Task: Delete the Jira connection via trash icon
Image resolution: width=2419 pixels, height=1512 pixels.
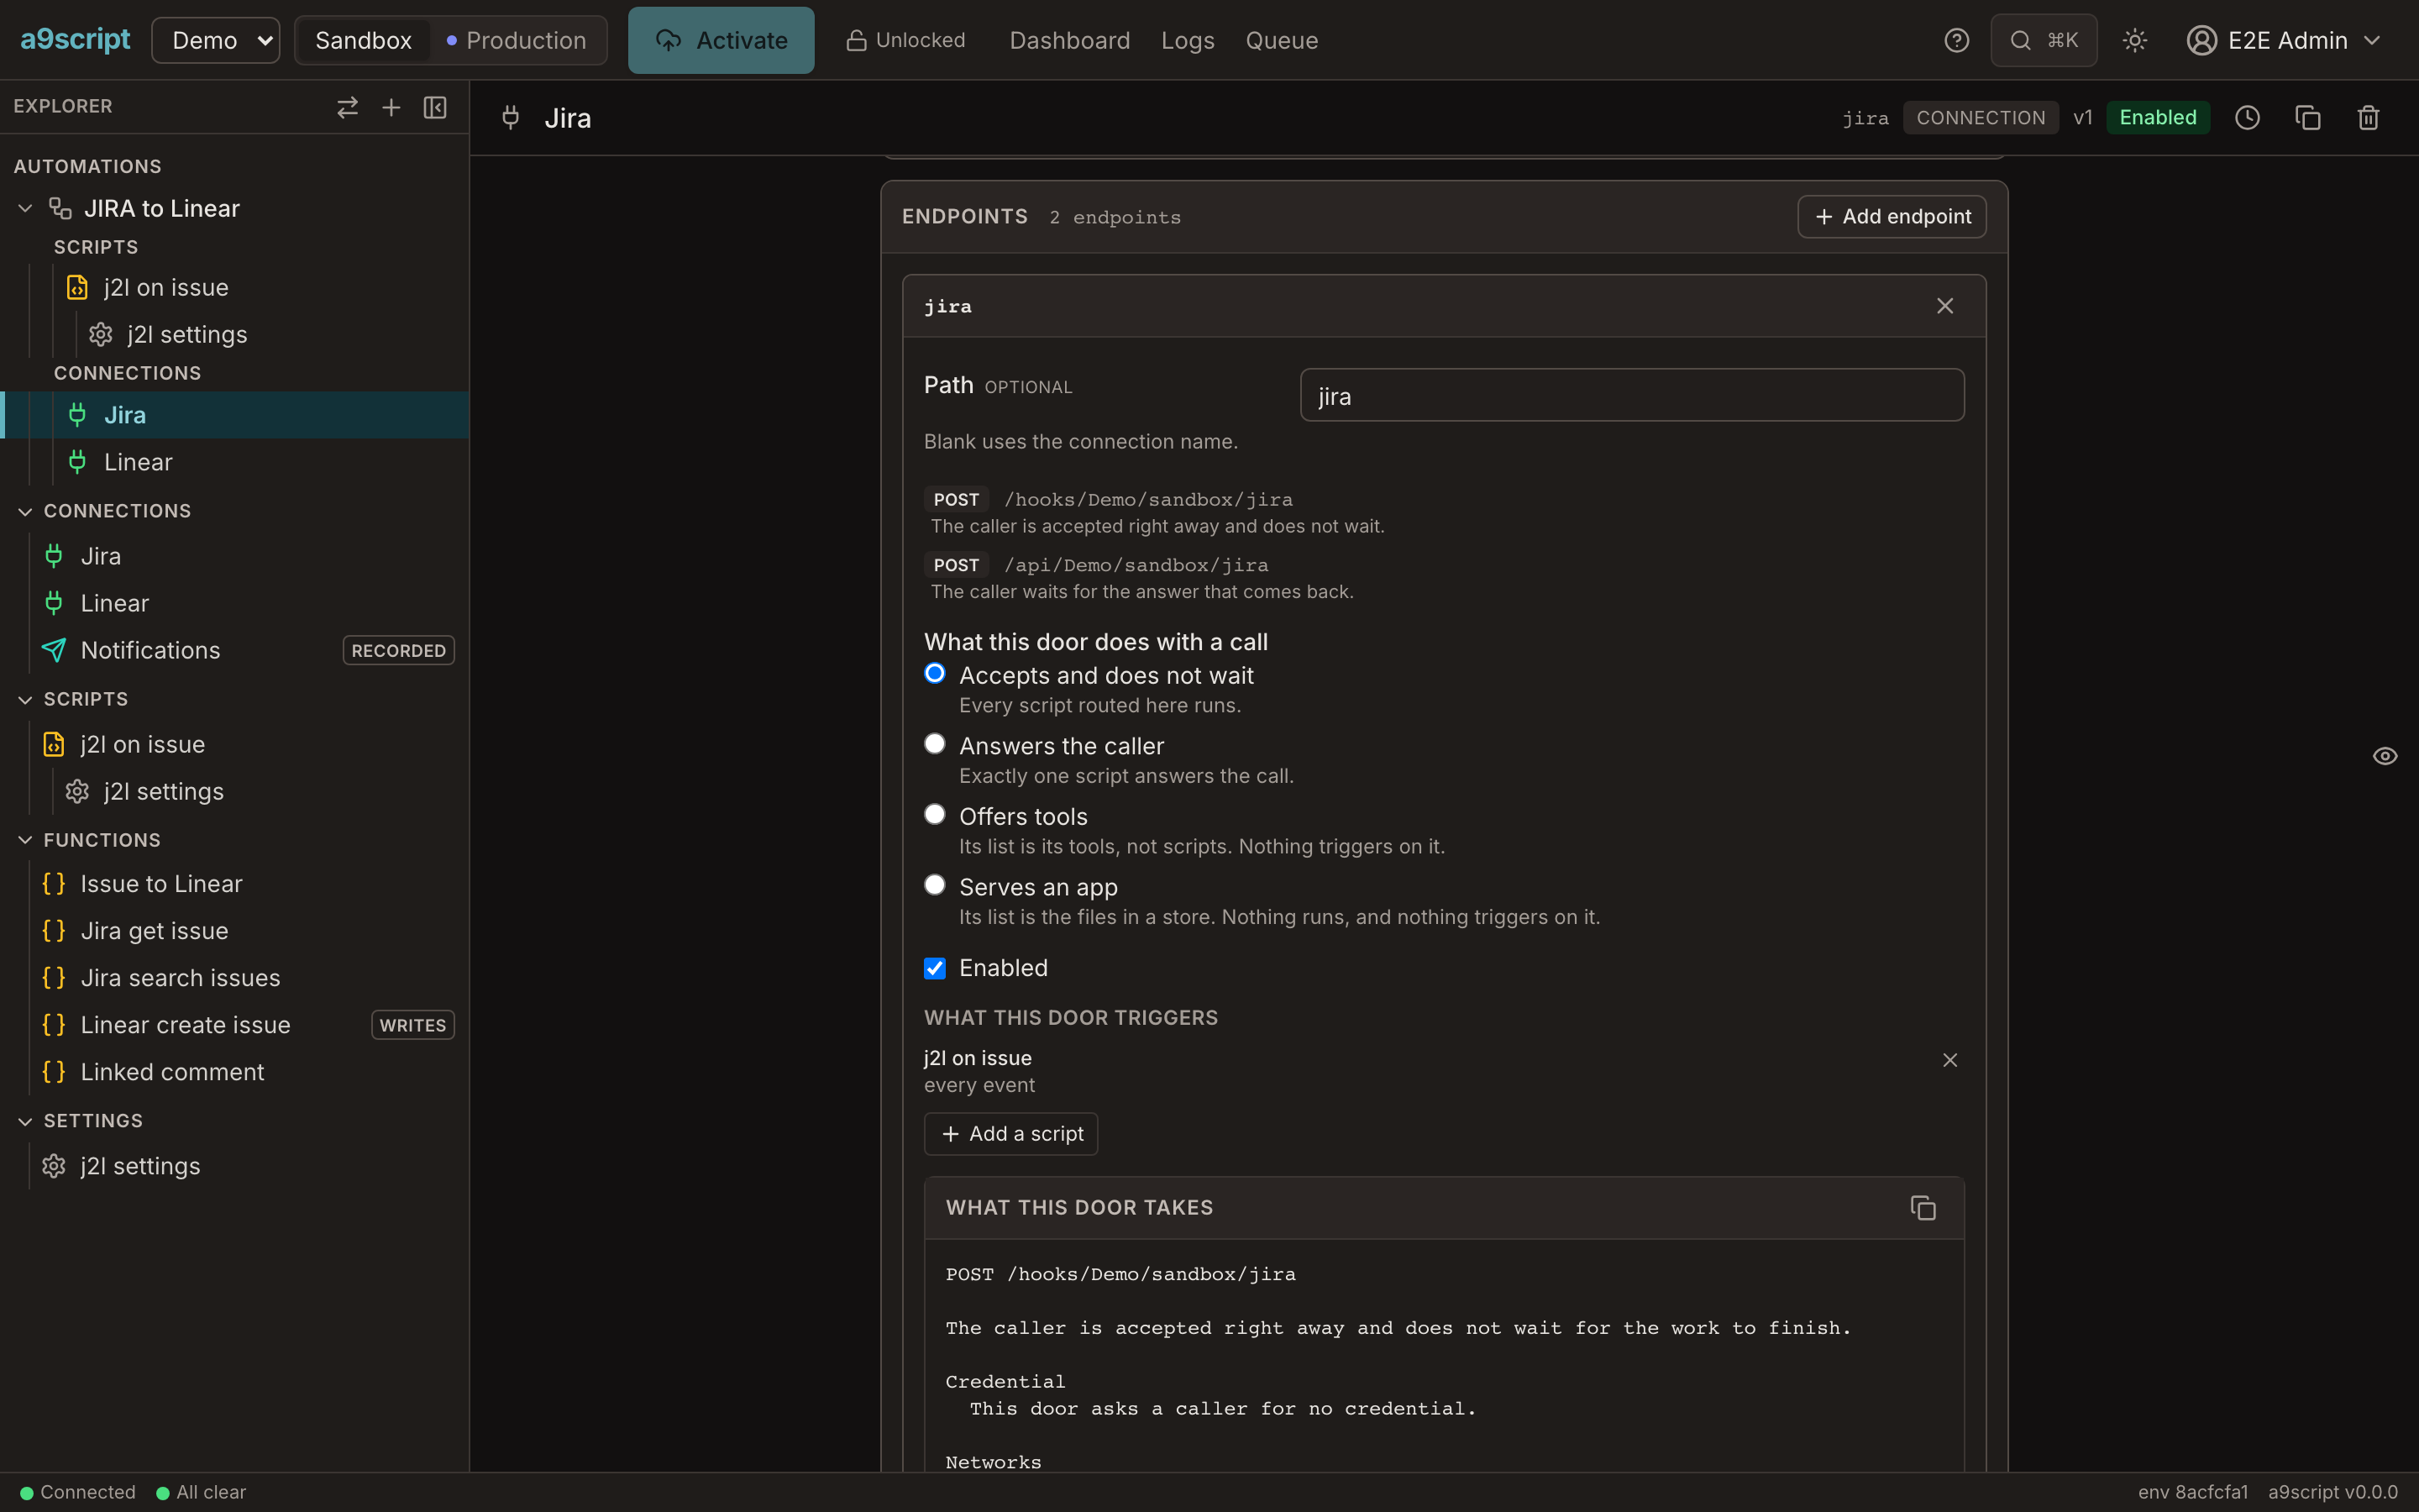Action: click(2368, 118)
